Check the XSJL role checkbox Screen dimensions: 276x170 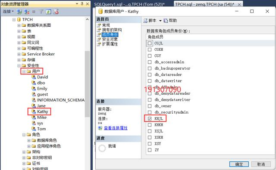coord(150,131)
